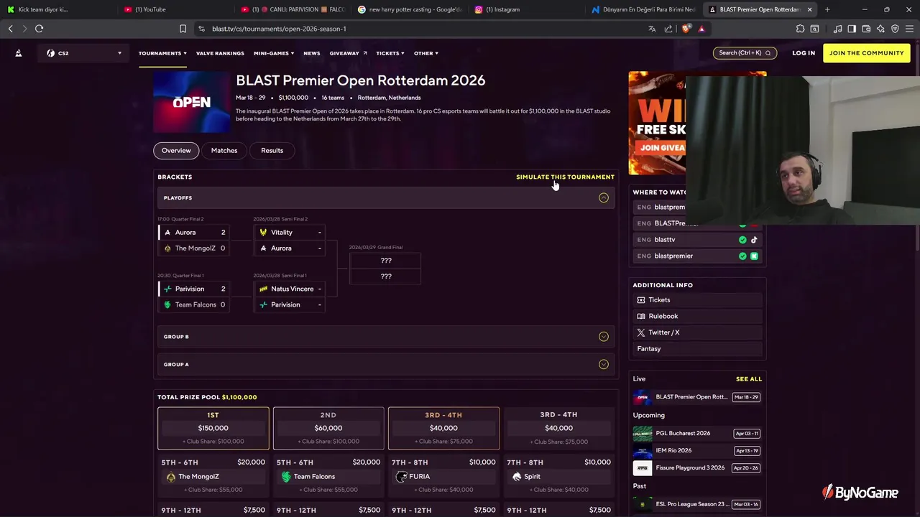
Task: Open the translate page icon
Action: point(652,29)
